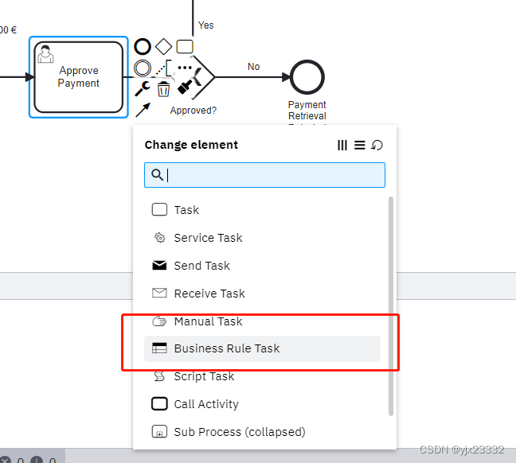Select the Approve Payment user task
This screenshot has width=516, height=463.
[79, 77]
